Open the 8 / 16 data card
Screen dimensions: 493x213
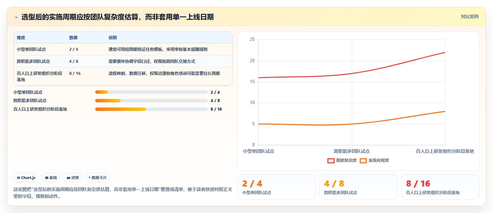coord(440,187)
